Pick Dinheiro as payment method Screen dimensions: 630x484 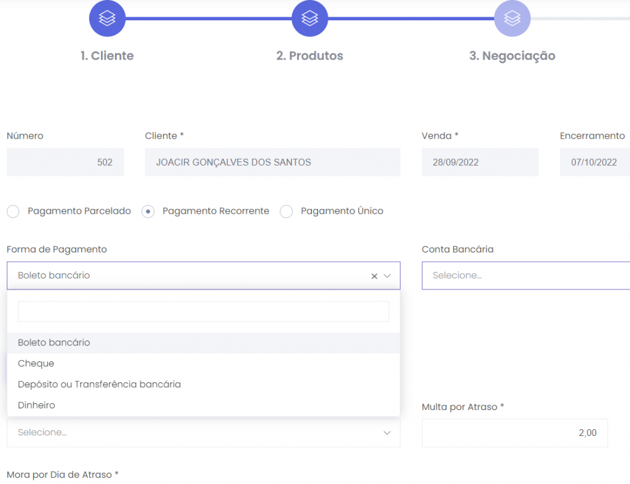(36, 406)
